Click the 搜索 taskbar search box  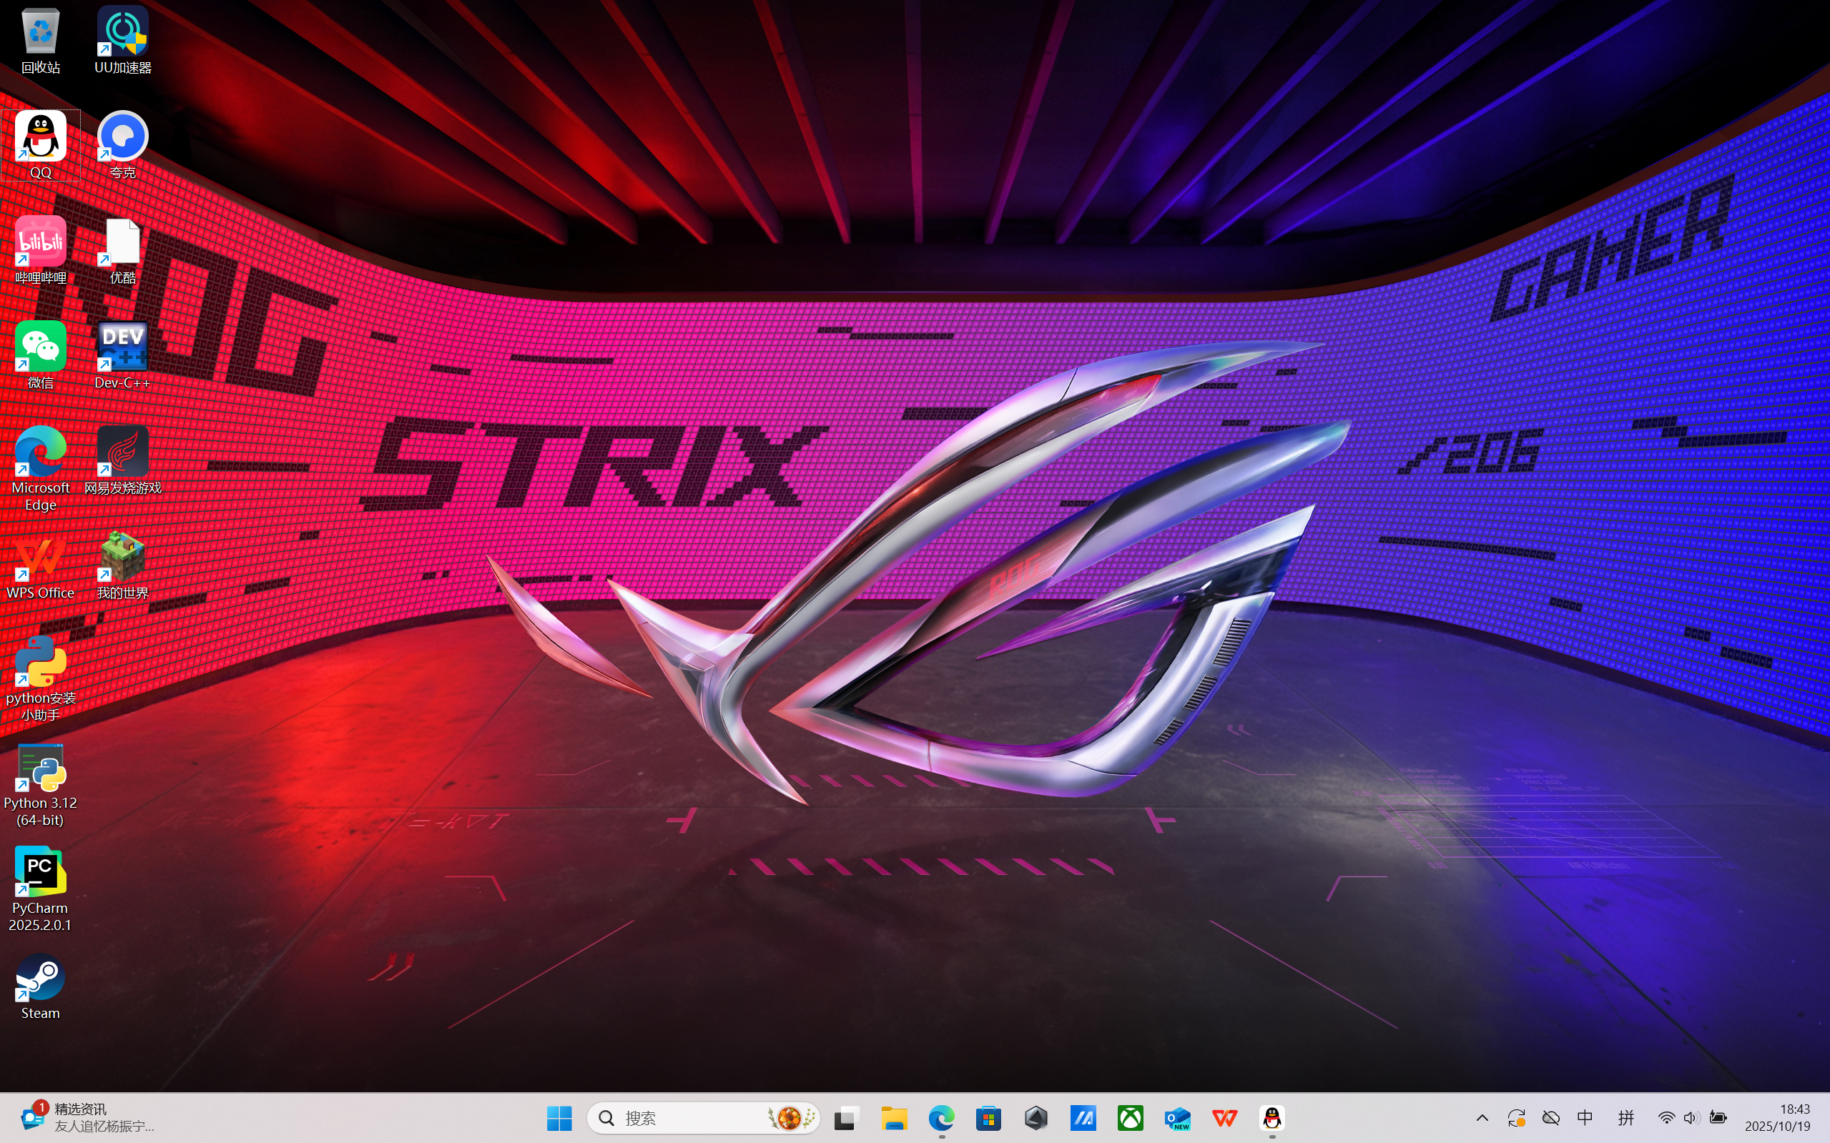tap(681, 1118)
